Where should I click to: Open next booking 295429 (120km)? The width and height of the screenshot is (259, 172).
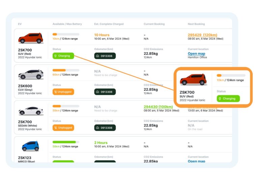coord(202,35)
